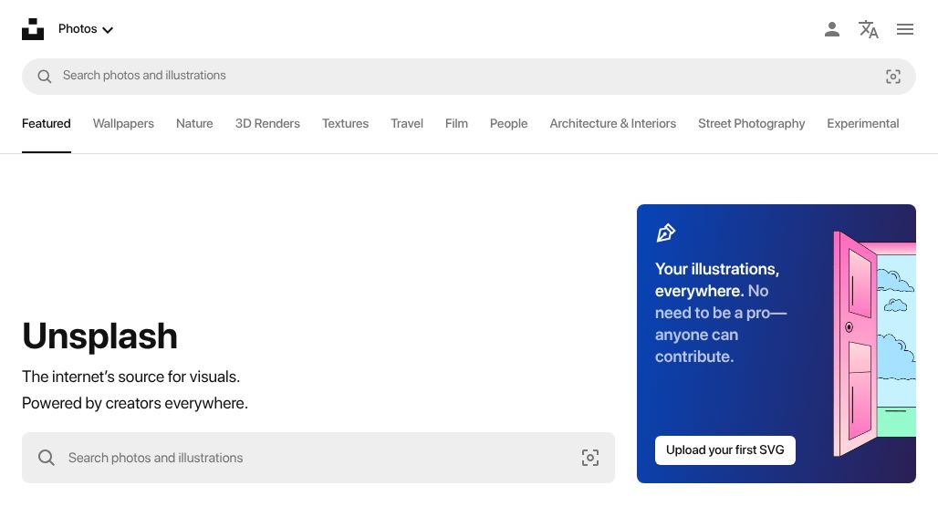The width and height of the screenshot is (938, 527).
Task: Select the Nature category tab
Action: click(x=194, y=124)
